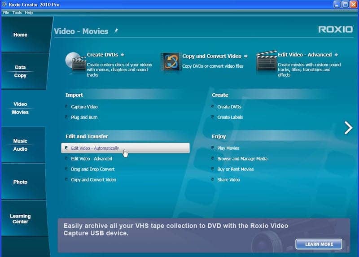Go to next page with right chevron
Image resolution: width=359 pixels, height=257 pixels.
coord(348,128)
